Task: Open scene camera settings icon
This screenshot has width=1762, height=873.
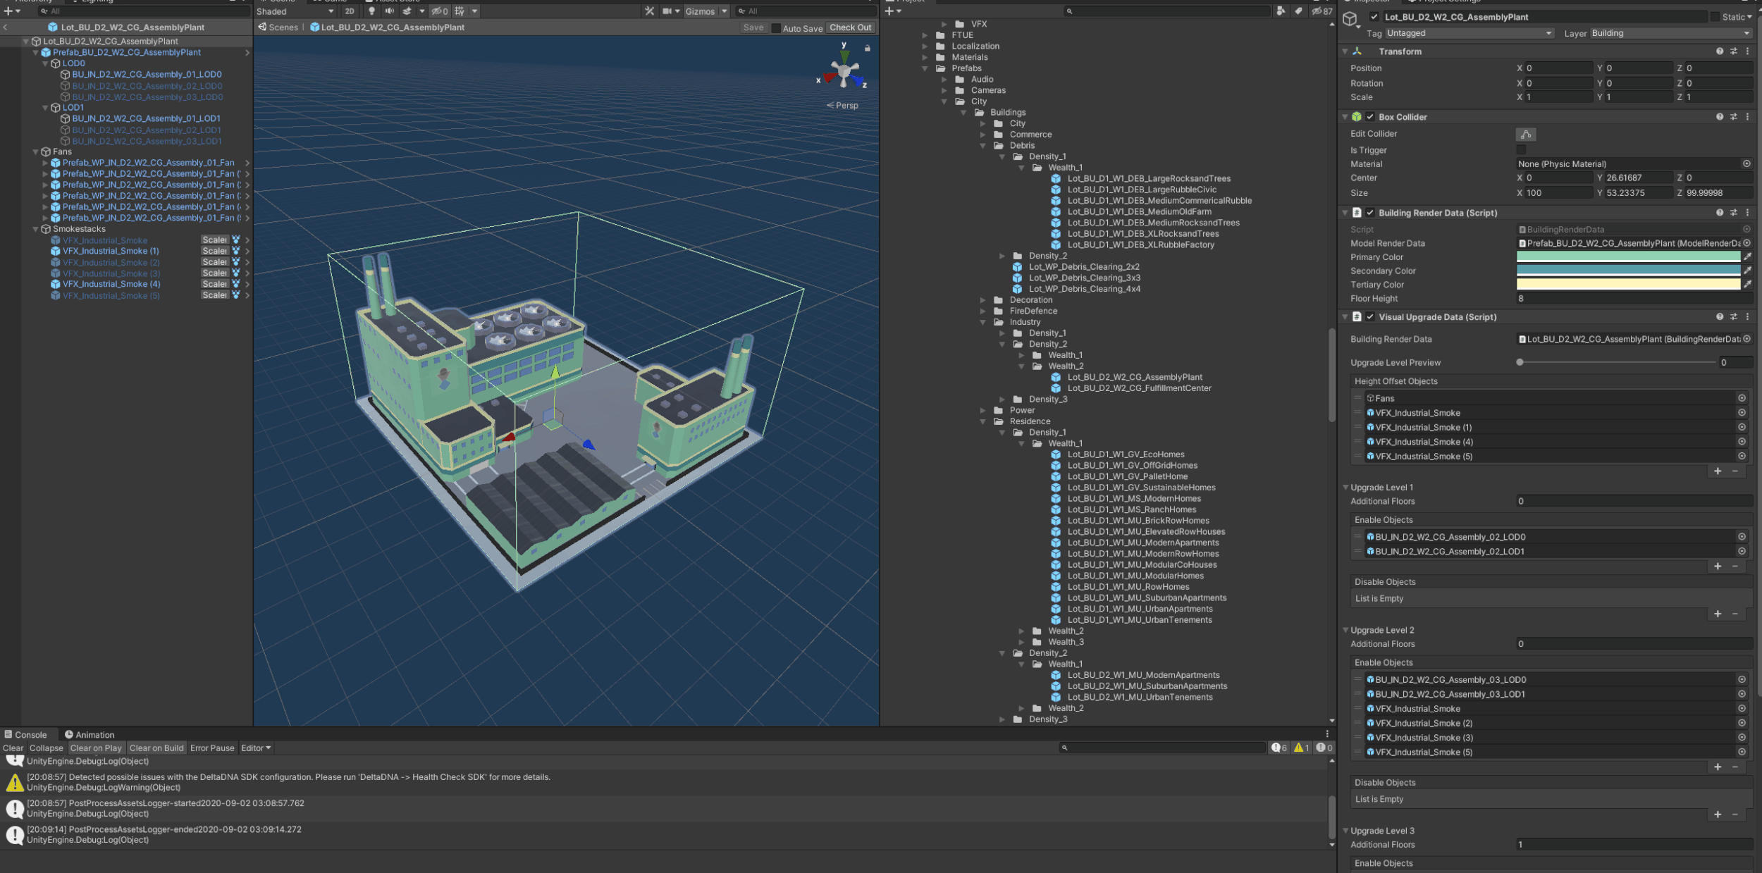Action: click(x=667, y=11)
